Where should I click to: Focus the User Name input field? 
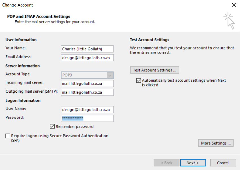(87, 109)
